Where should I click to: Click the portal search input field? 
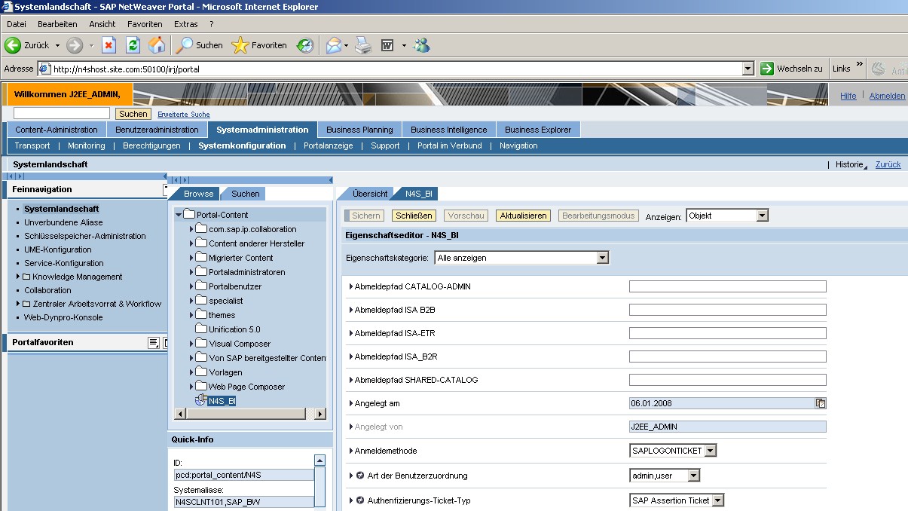tap(62, 113)
